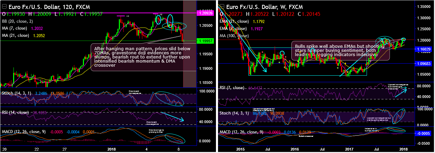Click the 1.18500 price axis tick
The image size is (435, 153).
[207, 83]
